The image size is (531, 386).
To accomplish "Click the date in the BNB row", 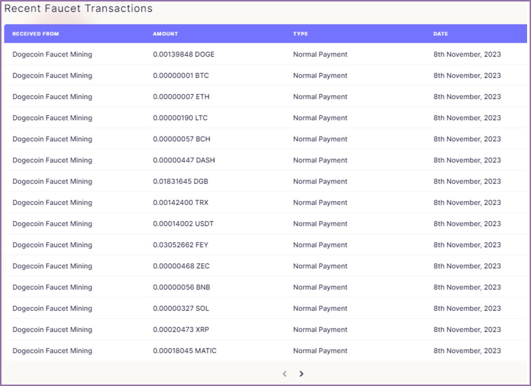I will (467, 288).
